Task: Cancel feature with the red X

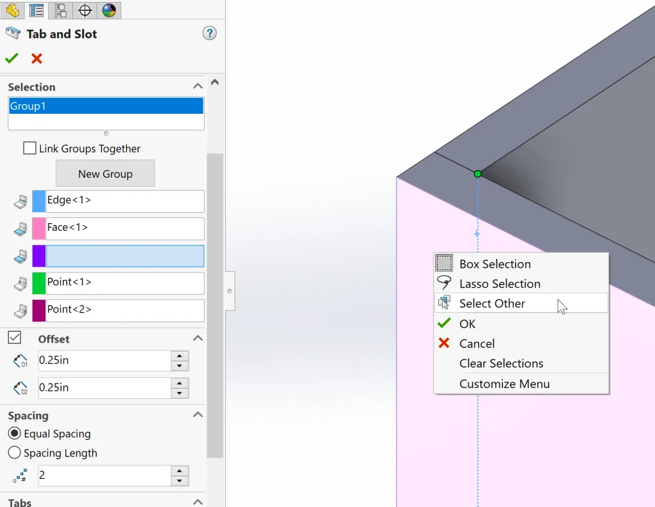Action: pos(36,59)
